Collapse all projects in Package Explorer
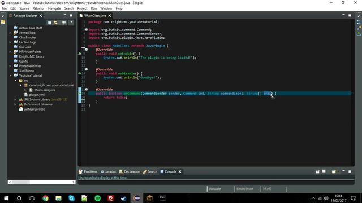The width and height of the screenshot is (362, 203). pyautogui.click(x=49, y=23)
